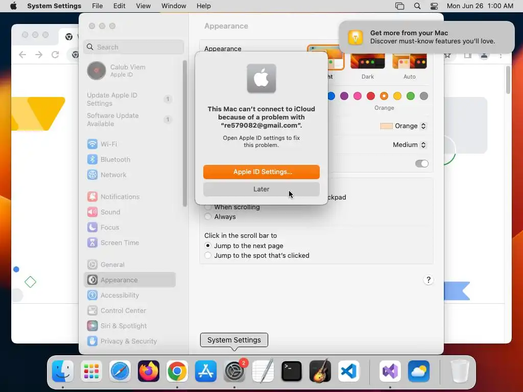The image size is (523, 392).
Task: Open Control Center in sidebar
Action: coord(130,311)
